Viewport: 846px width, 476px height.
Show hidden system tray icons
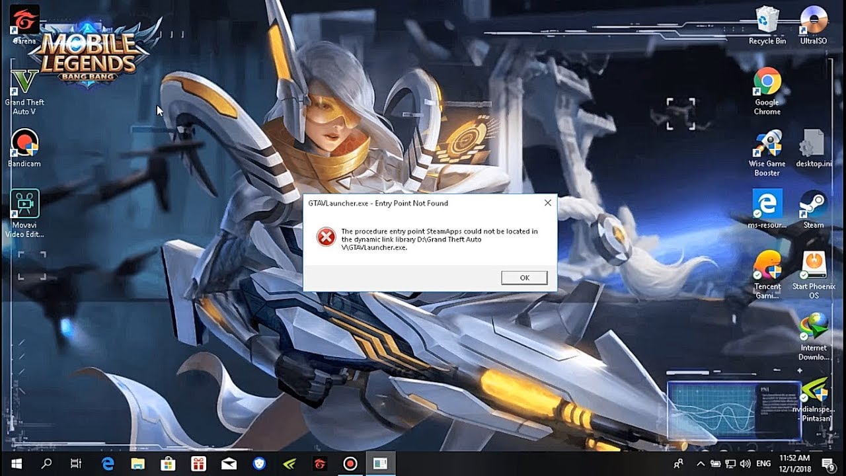pos(700,463)
